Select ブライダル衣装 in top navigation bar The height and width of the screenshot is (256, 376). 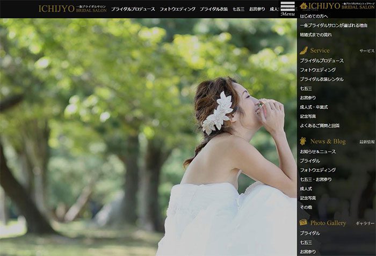click(214, 9)
